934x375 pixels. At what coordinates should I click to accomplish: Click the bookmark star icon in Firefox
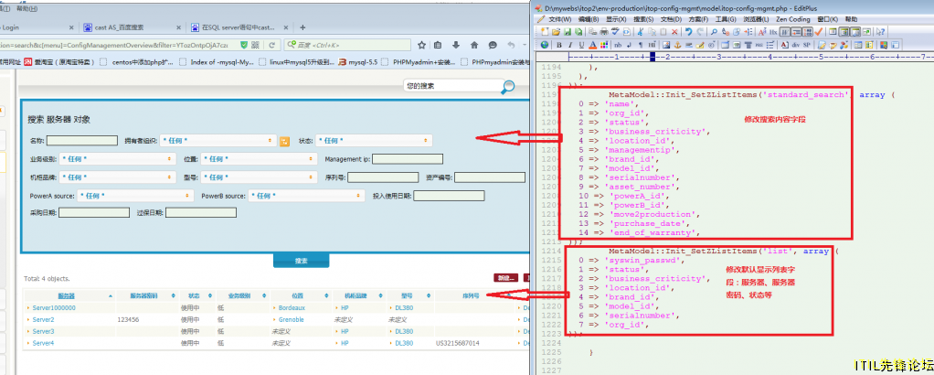coord(421,45)
